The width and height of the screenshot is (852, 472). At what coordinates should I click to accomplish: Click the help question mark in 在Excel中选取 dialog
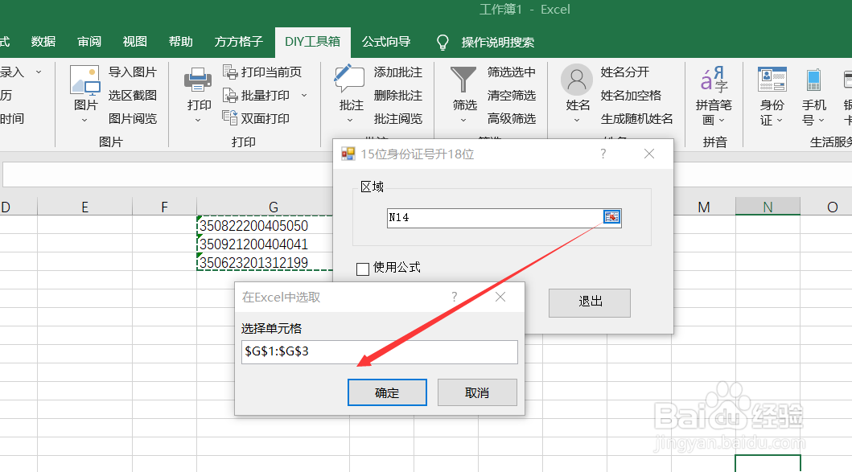[455, 297]
